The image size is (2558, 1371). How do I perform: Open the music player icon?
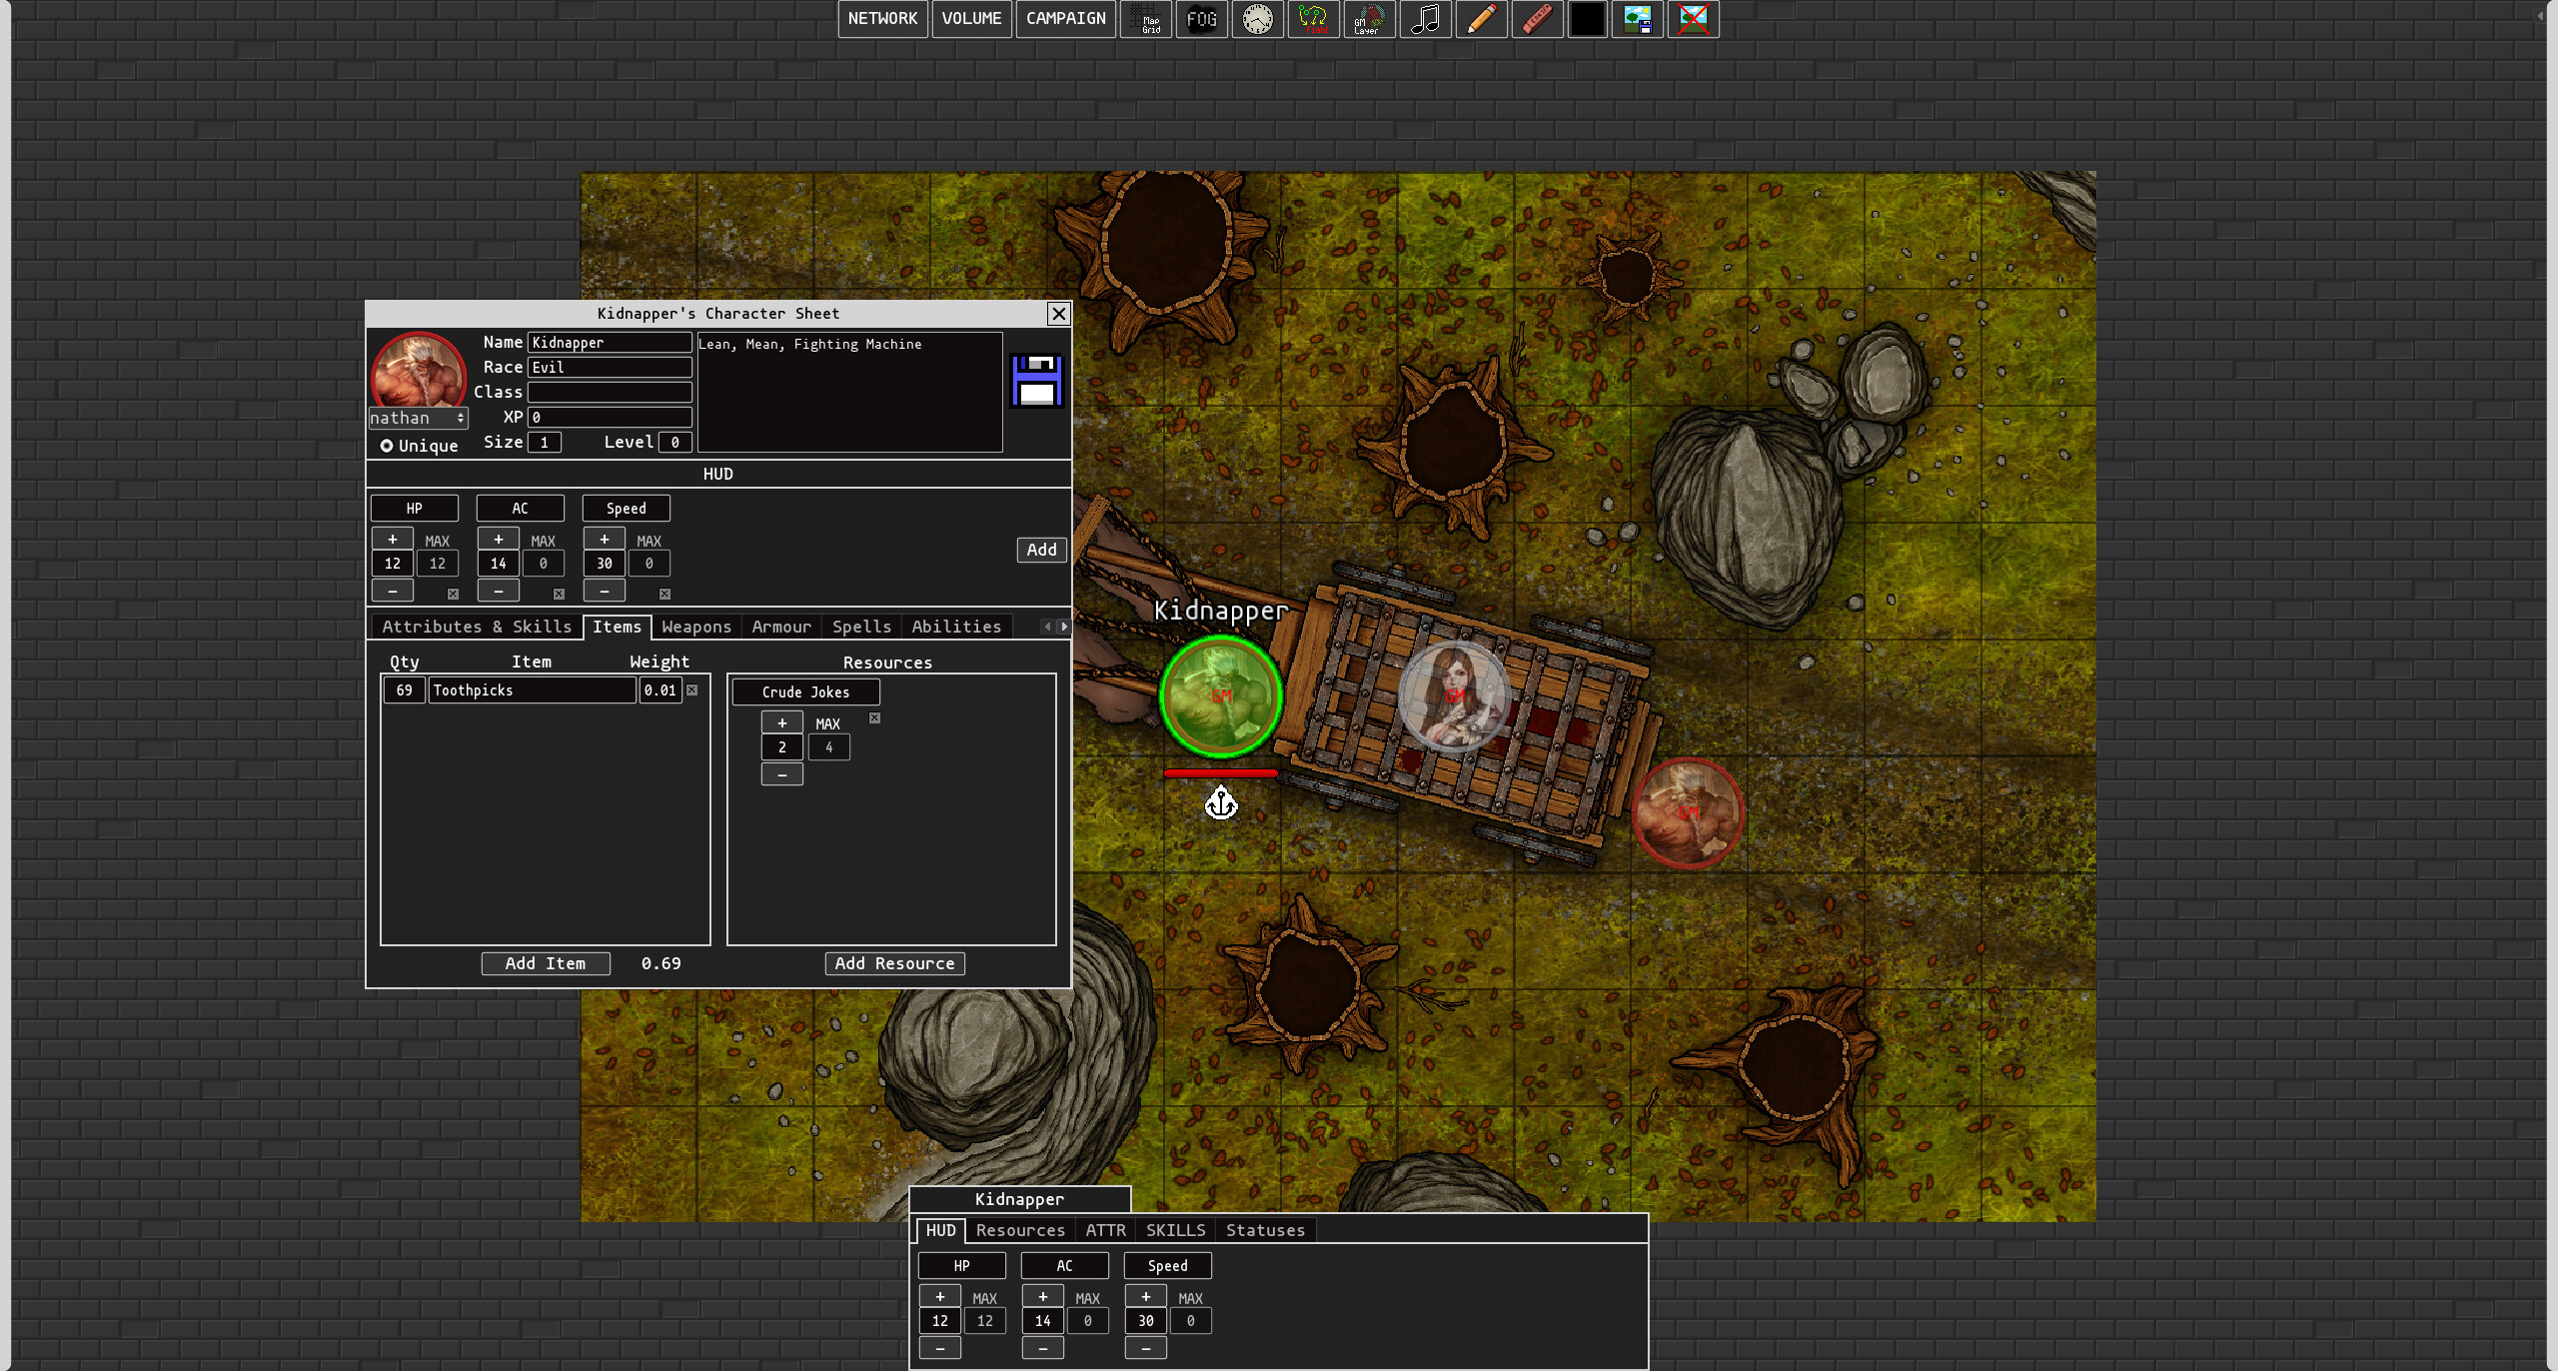(1425, 19)
